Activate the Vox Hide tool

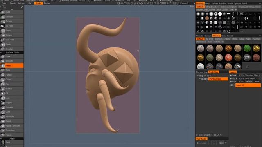12,40
